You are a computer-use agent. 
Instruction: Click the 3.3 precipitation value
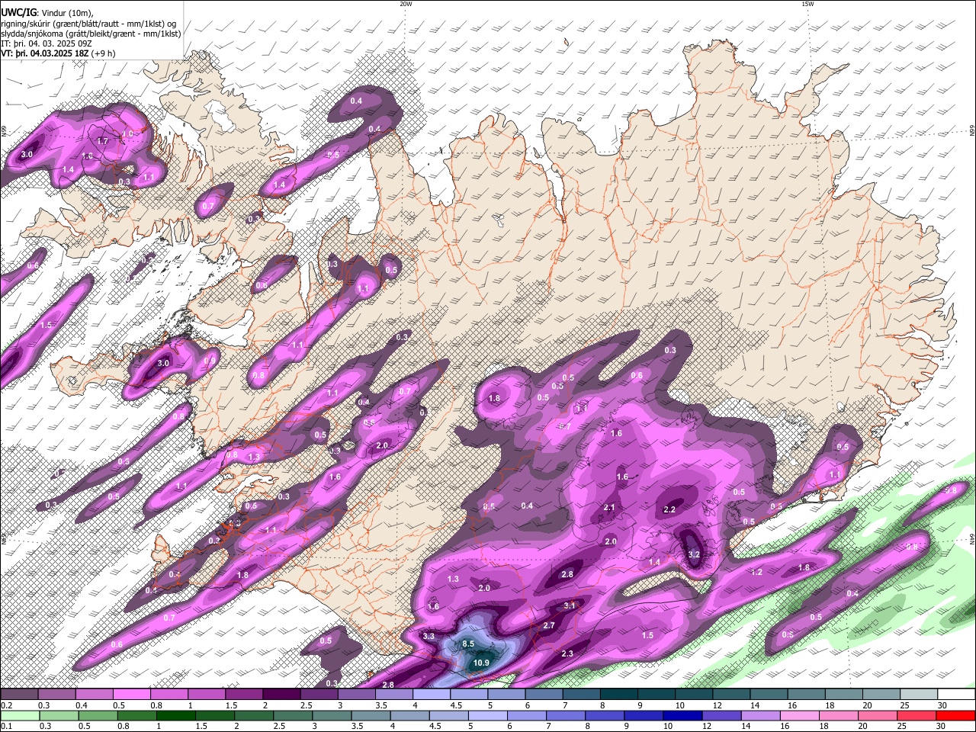tap(429, 637)
